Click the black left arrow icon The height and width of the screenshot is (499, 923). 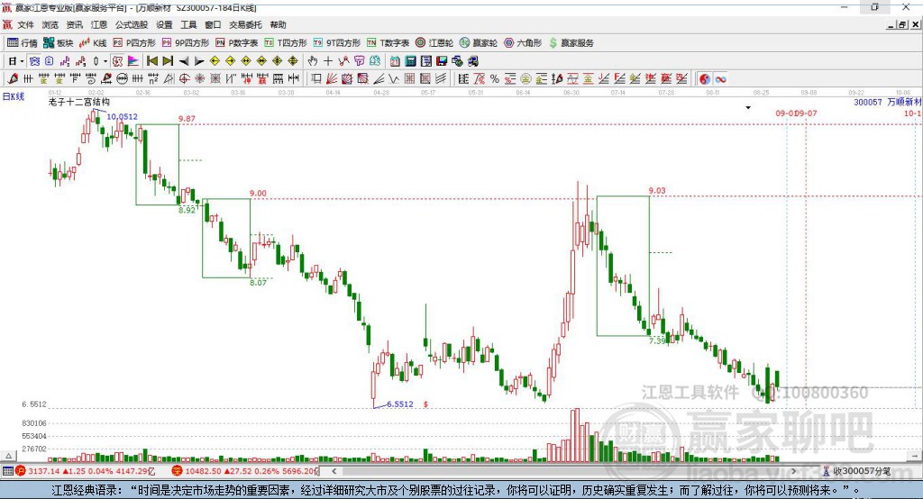coord(184,61)
